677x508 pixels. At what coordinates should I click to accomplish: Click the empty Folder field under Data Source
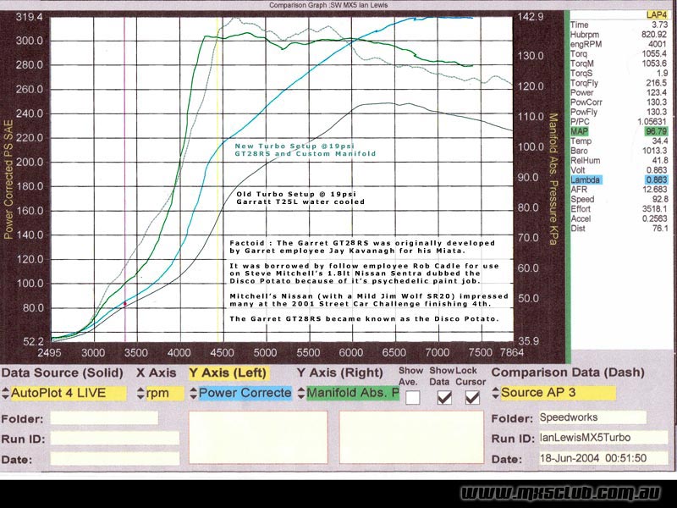tap(104, 418)
